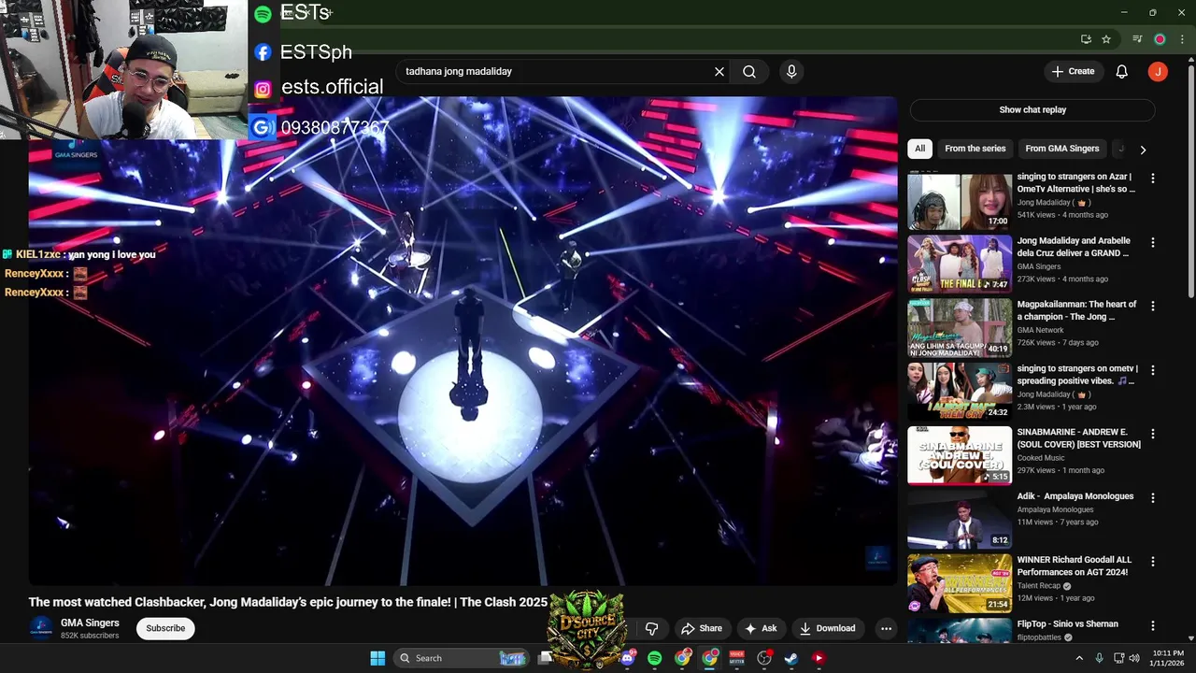
Task: Click Talent Recap channel name
Action: (x=1039, y=586)
